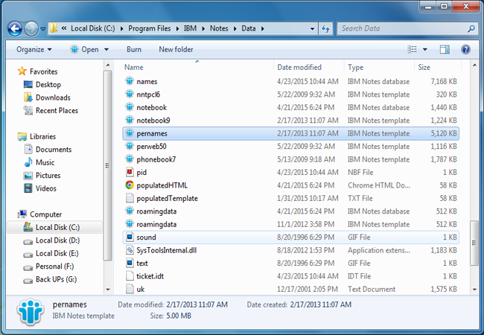Go back with the Back arrow button
Image resolution: width=484 pixels, height=335 pixels.
tap(15, 29)
